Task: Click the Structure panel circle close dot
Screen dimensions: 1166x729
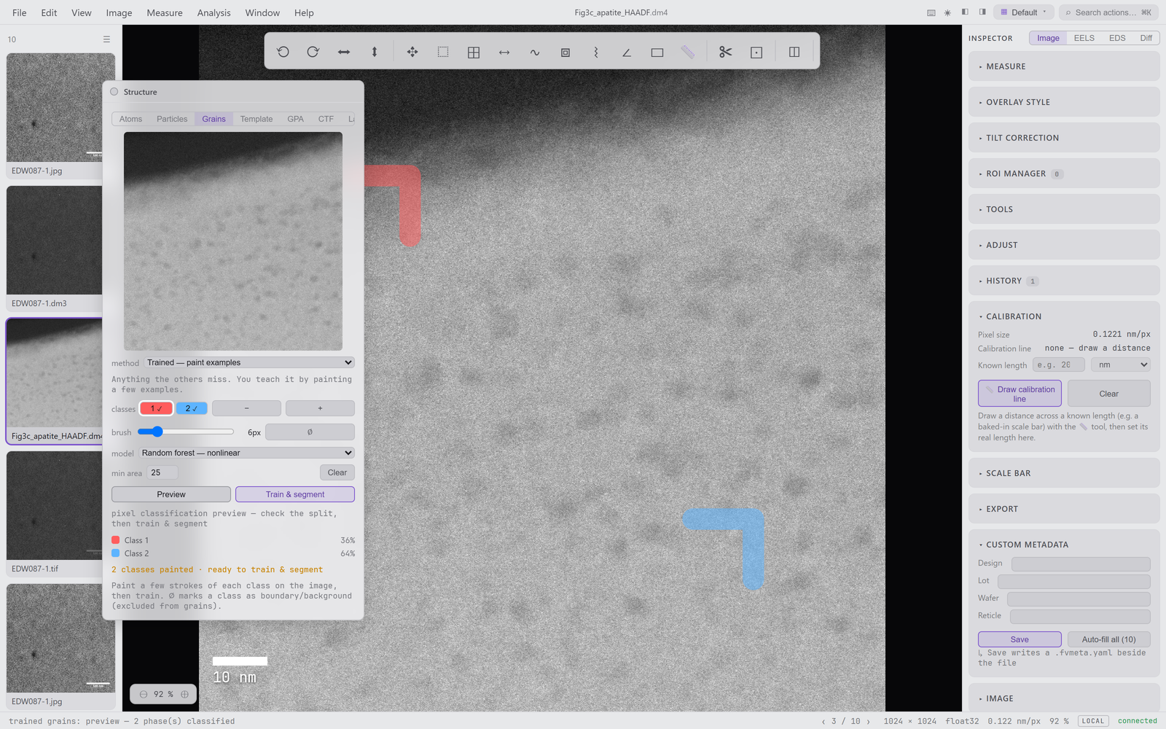Action: point(114,92)
